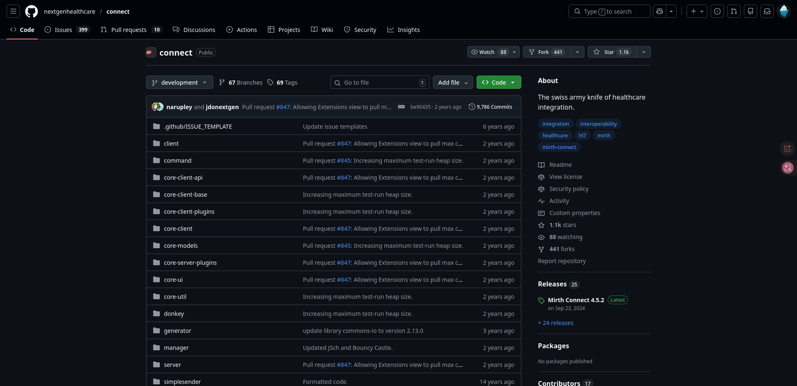Screen dimensions: 797x386
Task: Open the core-models folder
Action: 181,246
